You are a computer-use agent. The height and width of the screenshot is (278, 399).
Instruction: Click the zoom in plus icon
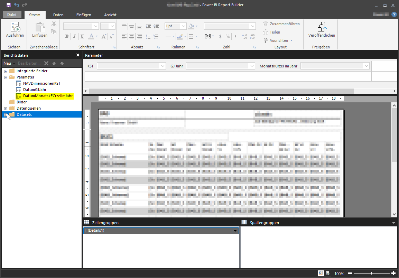tap(393, 274)
